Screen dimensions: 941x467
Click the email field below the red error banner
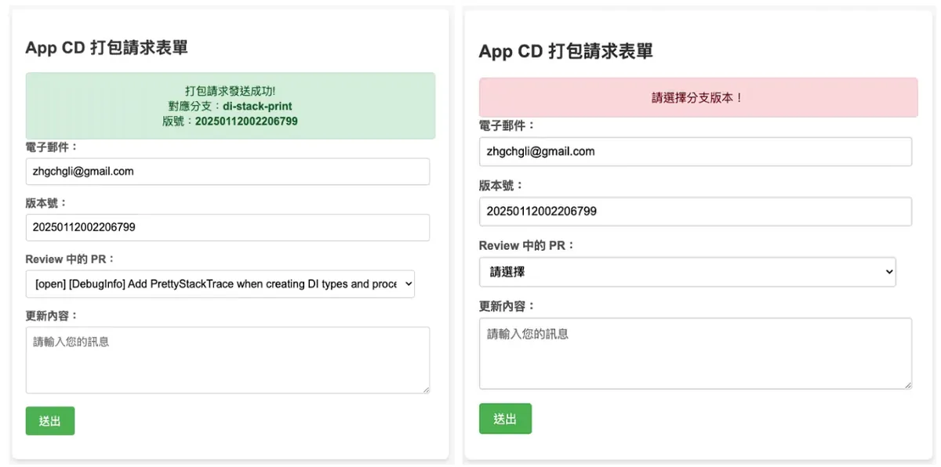coord(695,151)
